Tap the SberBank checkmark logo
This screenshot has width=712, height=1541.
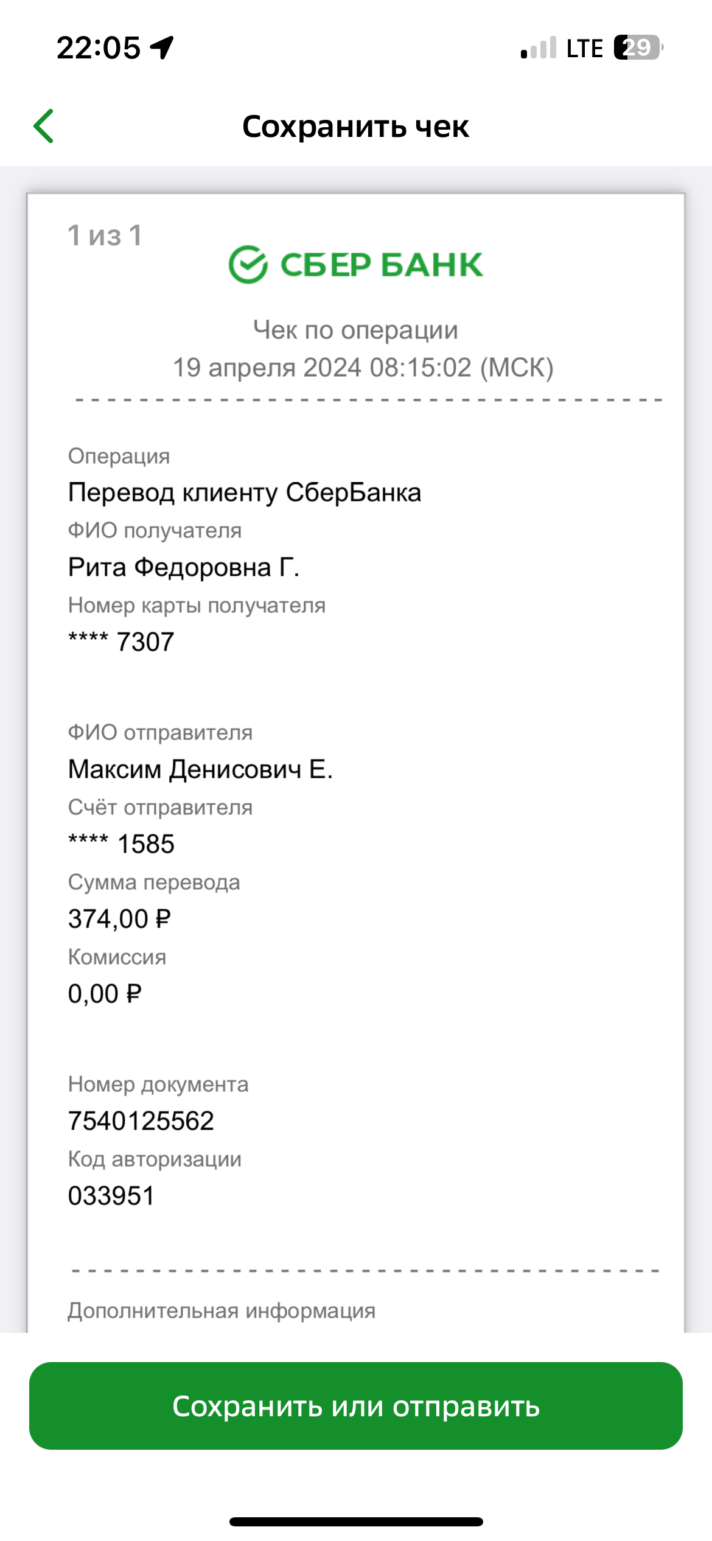click(248, 264)
